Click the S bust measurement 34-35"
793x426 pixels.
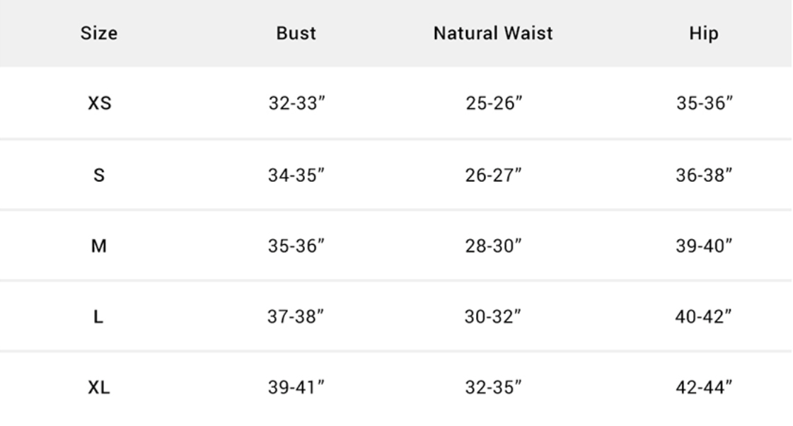[x=295, y=175]
